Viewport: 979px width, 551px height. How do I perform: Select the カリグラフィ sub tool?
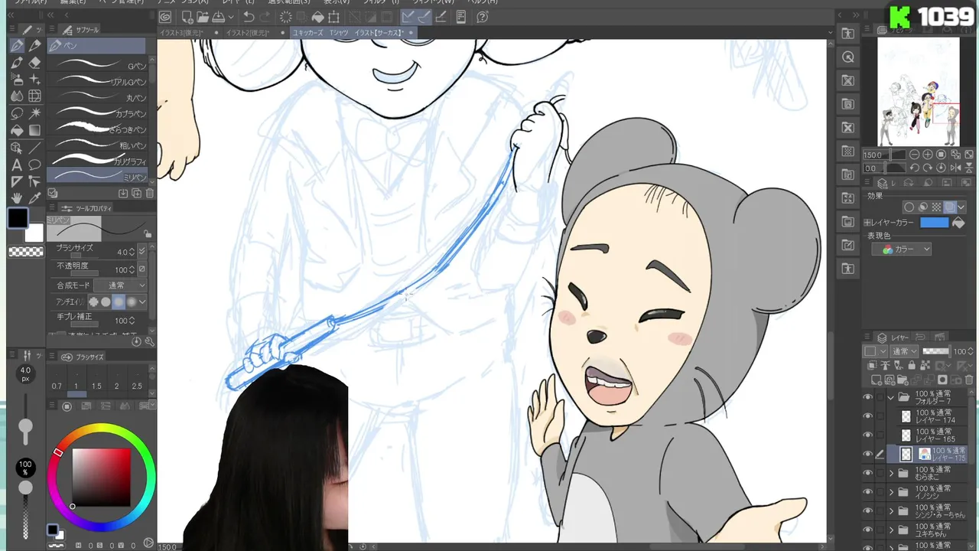(x=97, y=160)
